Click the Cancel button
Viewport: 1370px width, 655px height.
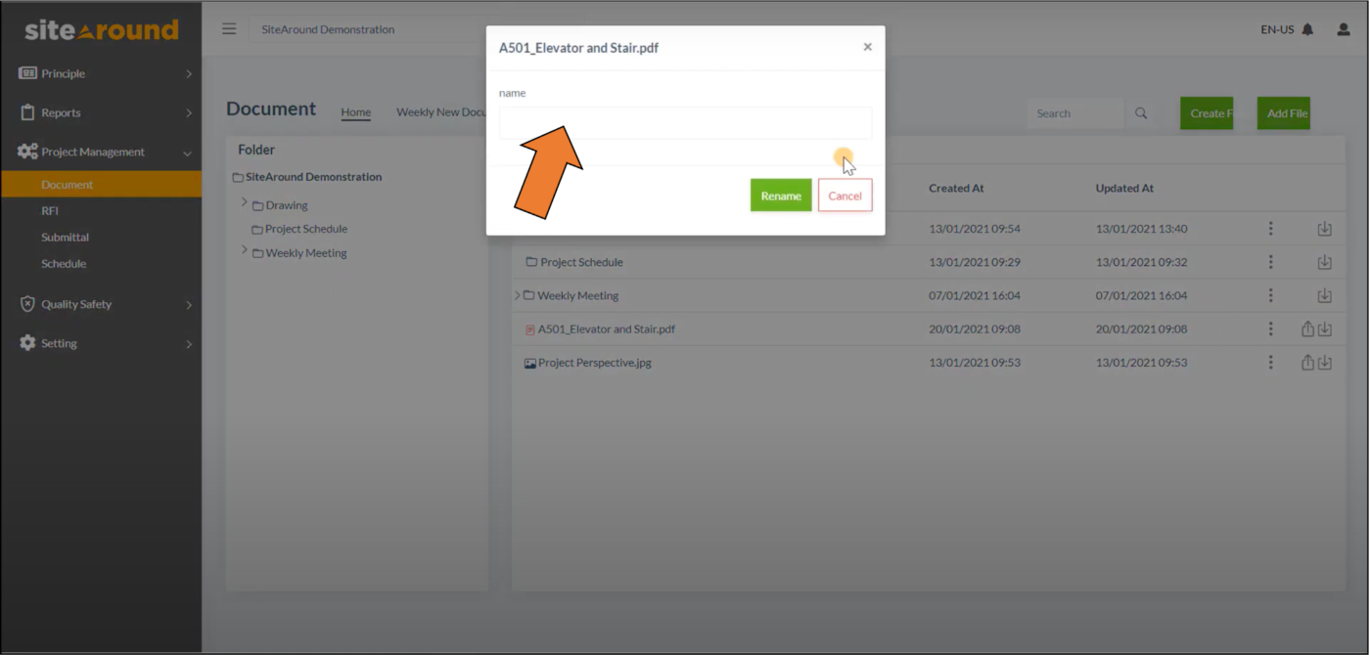845,196
